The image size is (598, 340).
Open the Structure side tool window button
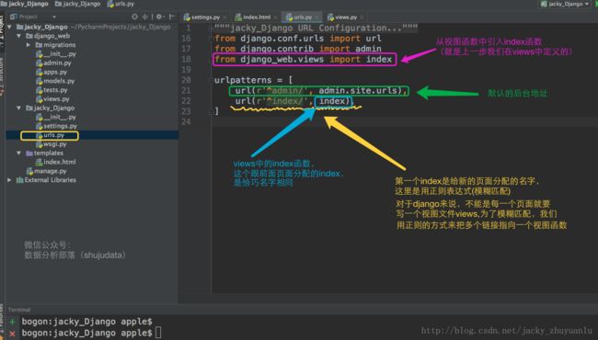[x=2, y=76]
